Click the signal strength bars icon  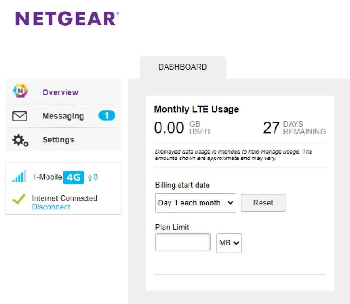click(19, 177)
